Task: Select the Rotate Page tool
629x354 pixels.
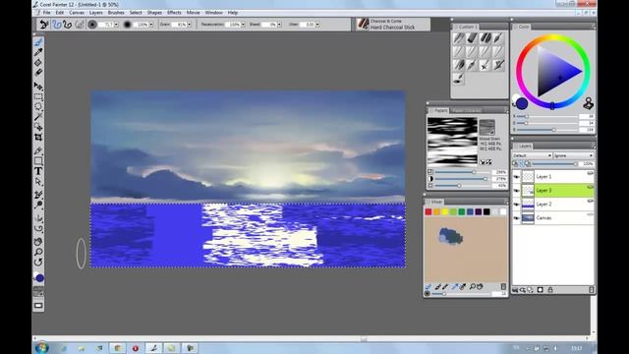Action: pos(38,263)
